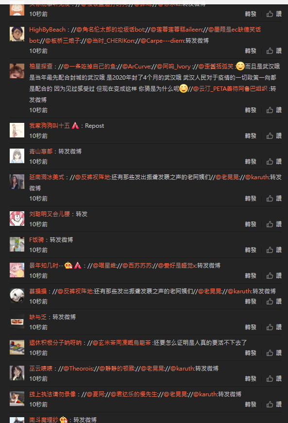The width and height of the screenshot is (288, 423).
Task: Click 刘聪明又会儿腰's avatar image
Action: click(17, 219)
